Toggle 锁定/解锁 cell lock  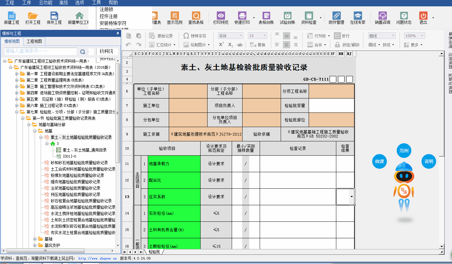click(x=347, y=45)
